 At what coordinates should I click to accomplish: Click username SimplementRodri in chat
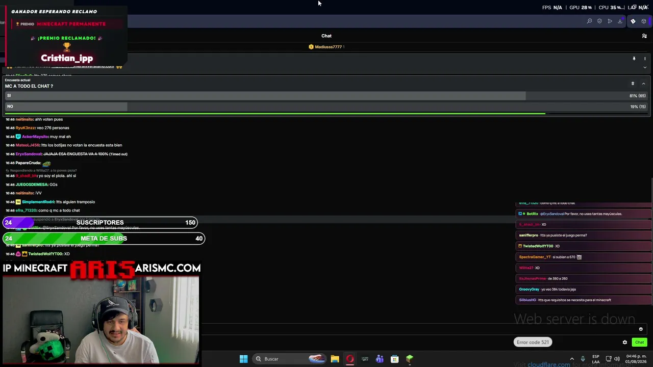(x=38, y=202)
